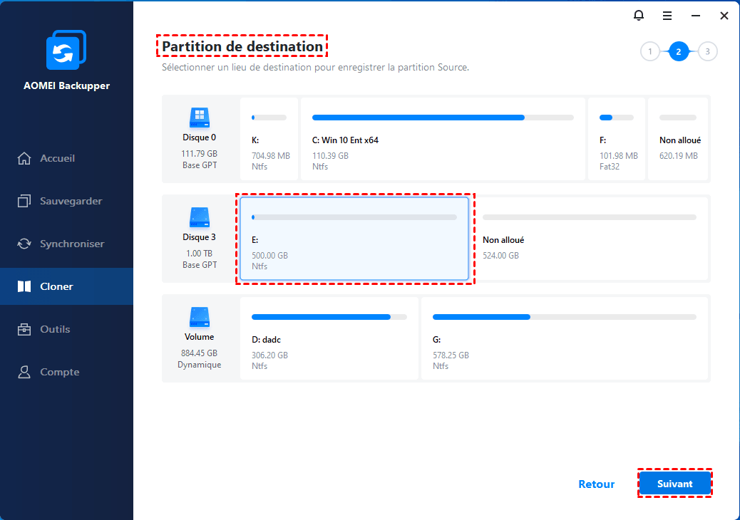
Task: Open the Cloner section
Action: point(66,286)
